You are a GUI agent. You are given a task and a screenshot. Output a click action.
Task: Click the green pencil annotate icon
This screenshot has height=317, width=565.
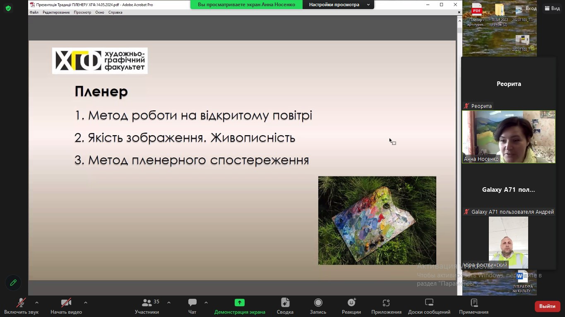click(13, 283)
